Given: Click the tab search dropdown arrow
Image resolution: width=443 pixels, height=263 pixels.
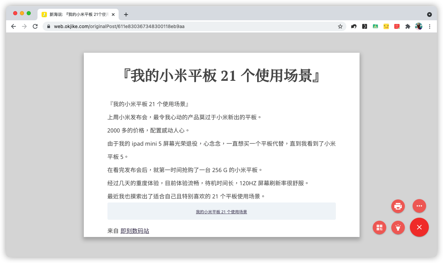Looking at the screenshot, I should [x=429, y=15].
